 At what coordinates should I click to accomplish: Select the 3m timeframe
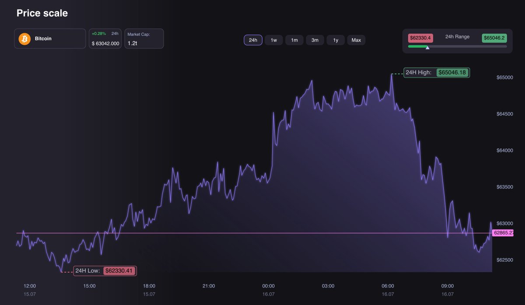tap(315, 40)
